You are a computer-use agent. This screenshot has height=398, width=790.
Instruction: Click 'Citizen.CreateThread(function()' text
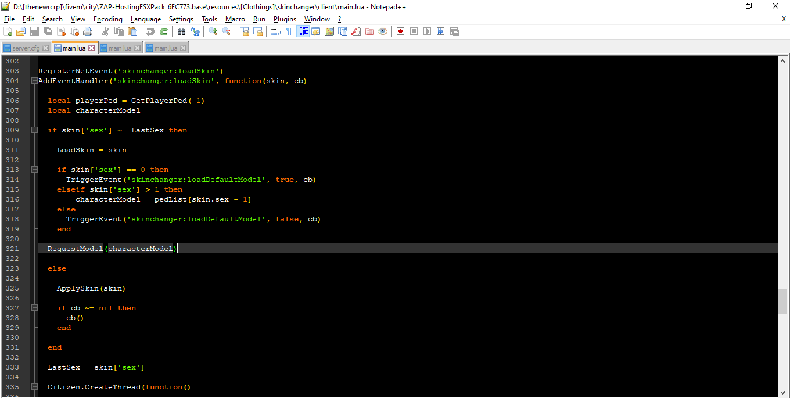[x=119, y=387]
